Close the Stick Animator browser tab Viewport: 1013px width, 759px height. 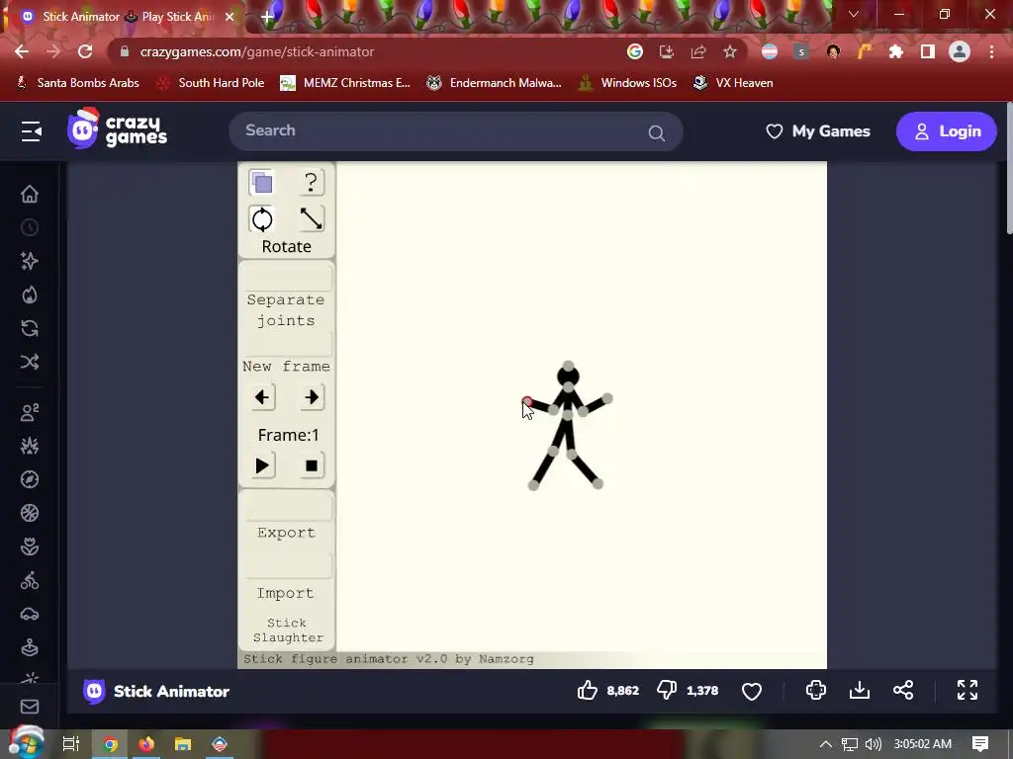229,17
